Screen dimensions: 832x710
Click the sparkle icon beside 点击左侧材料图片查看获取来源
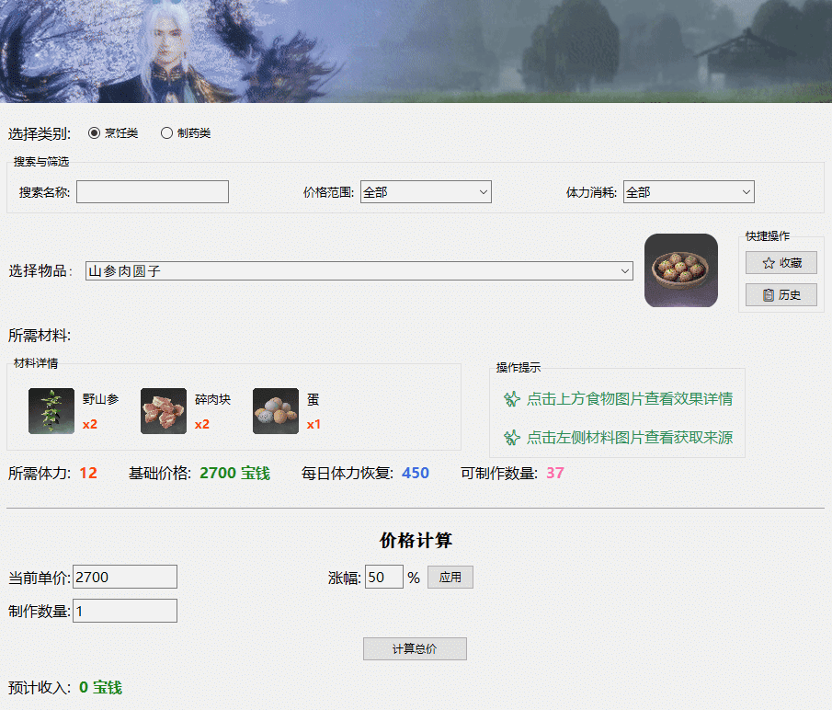click(x=511, y=437)
